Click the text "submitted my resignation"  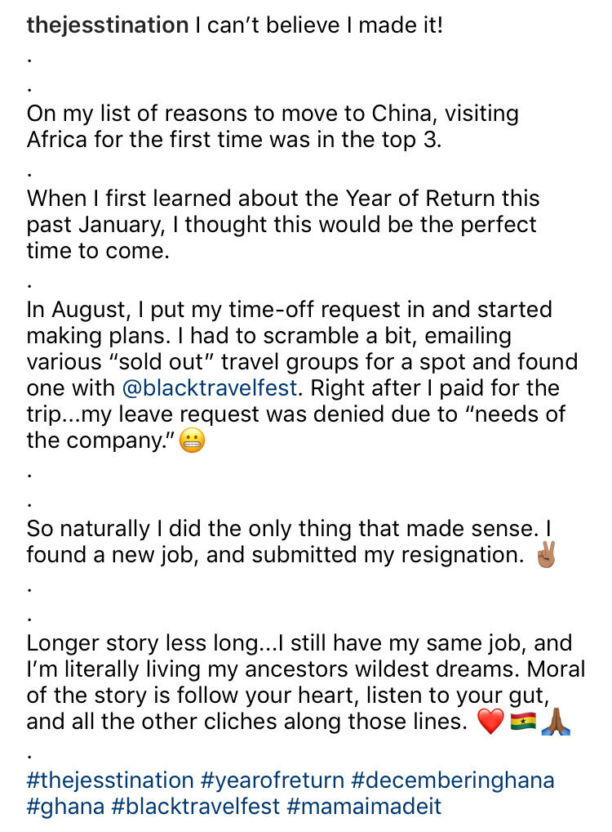tap(388, 555)
